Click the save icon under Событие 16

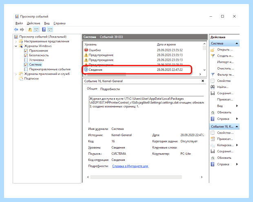(x=213, y=151)
